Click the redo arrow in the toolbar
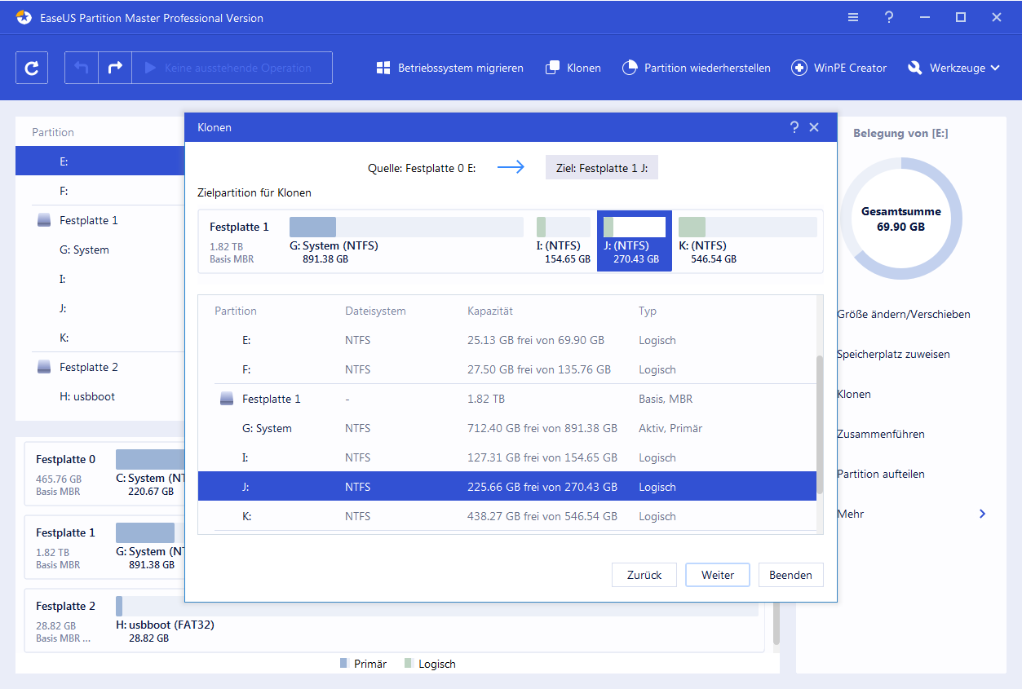This screenshot has width=1022, height=689. pos(115,68)
